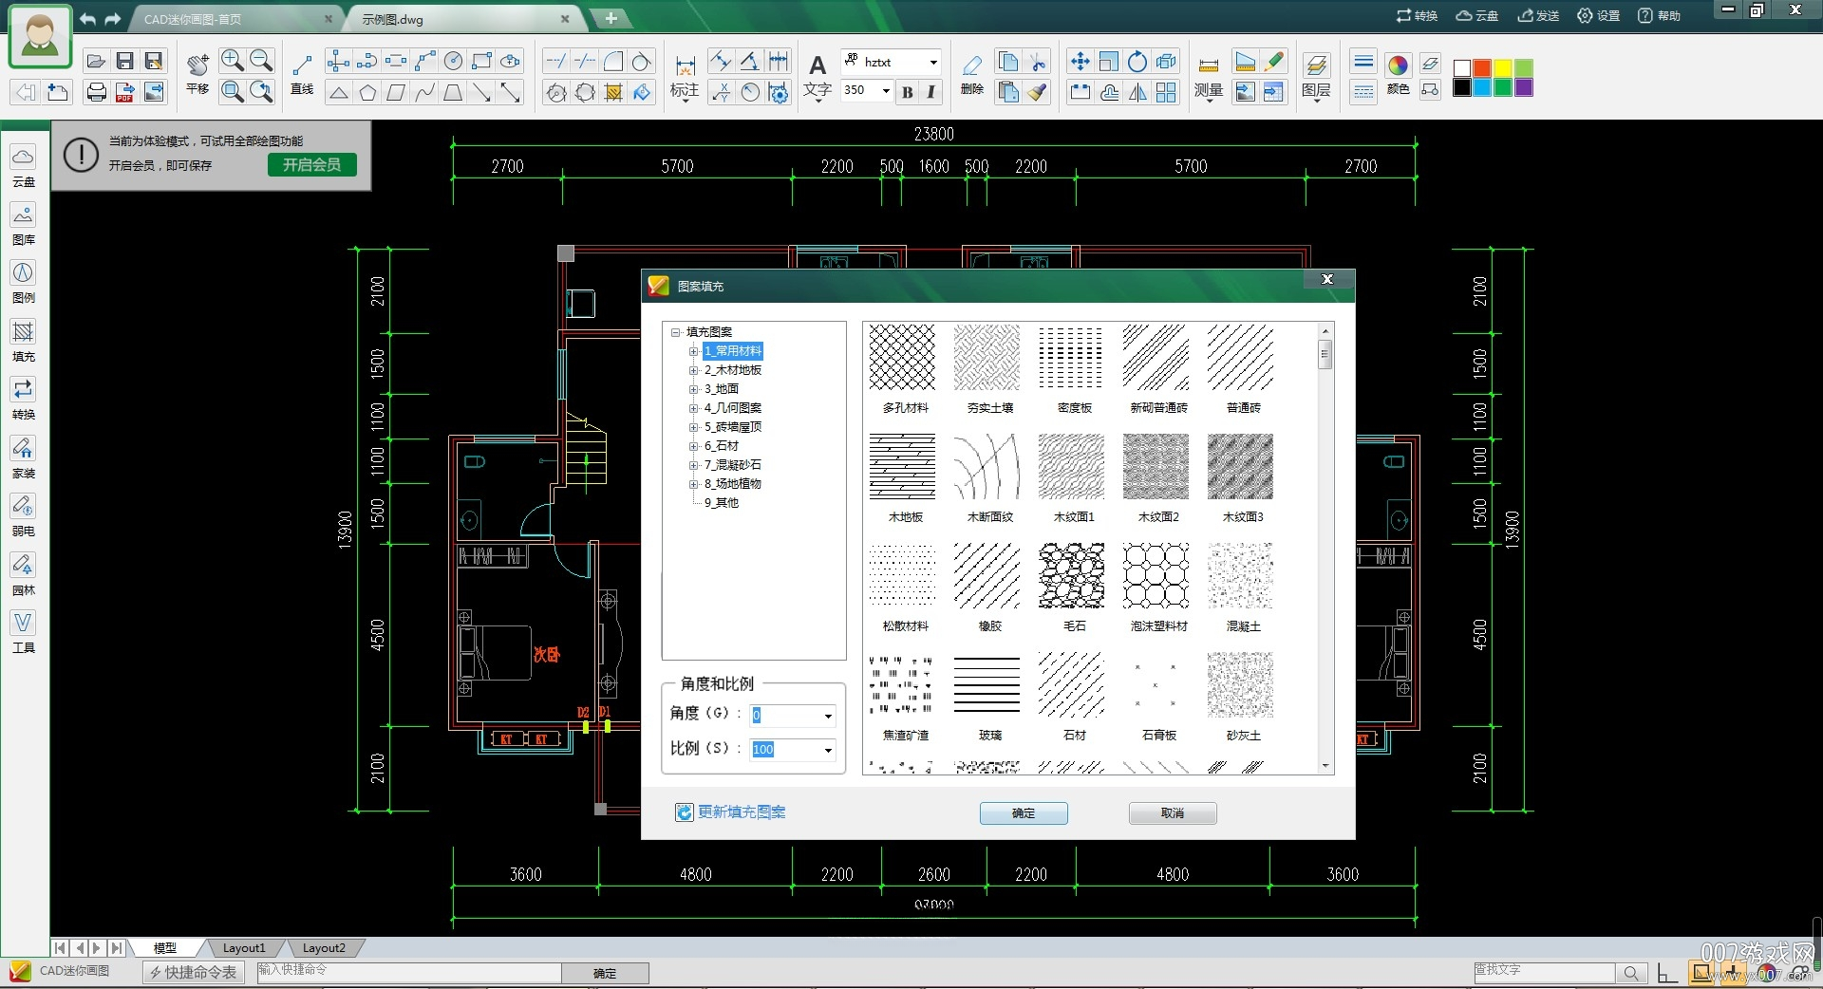The width and height of the screenshot is (1823, 989).
Task: Click the Zoom Out magnifier icon
Action: (261, 62)
